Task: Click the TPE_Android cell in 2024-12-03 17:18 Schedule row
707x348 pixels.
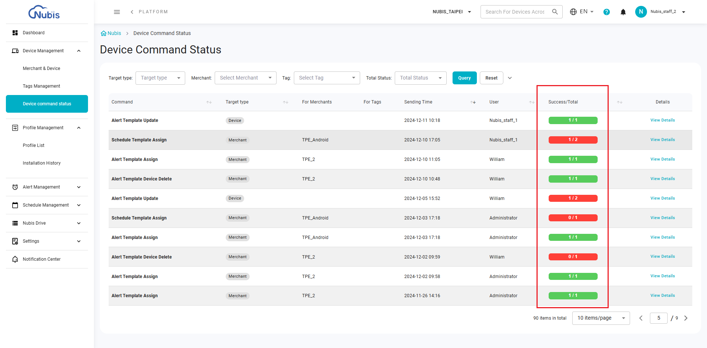Action: (x=315, y=218)
